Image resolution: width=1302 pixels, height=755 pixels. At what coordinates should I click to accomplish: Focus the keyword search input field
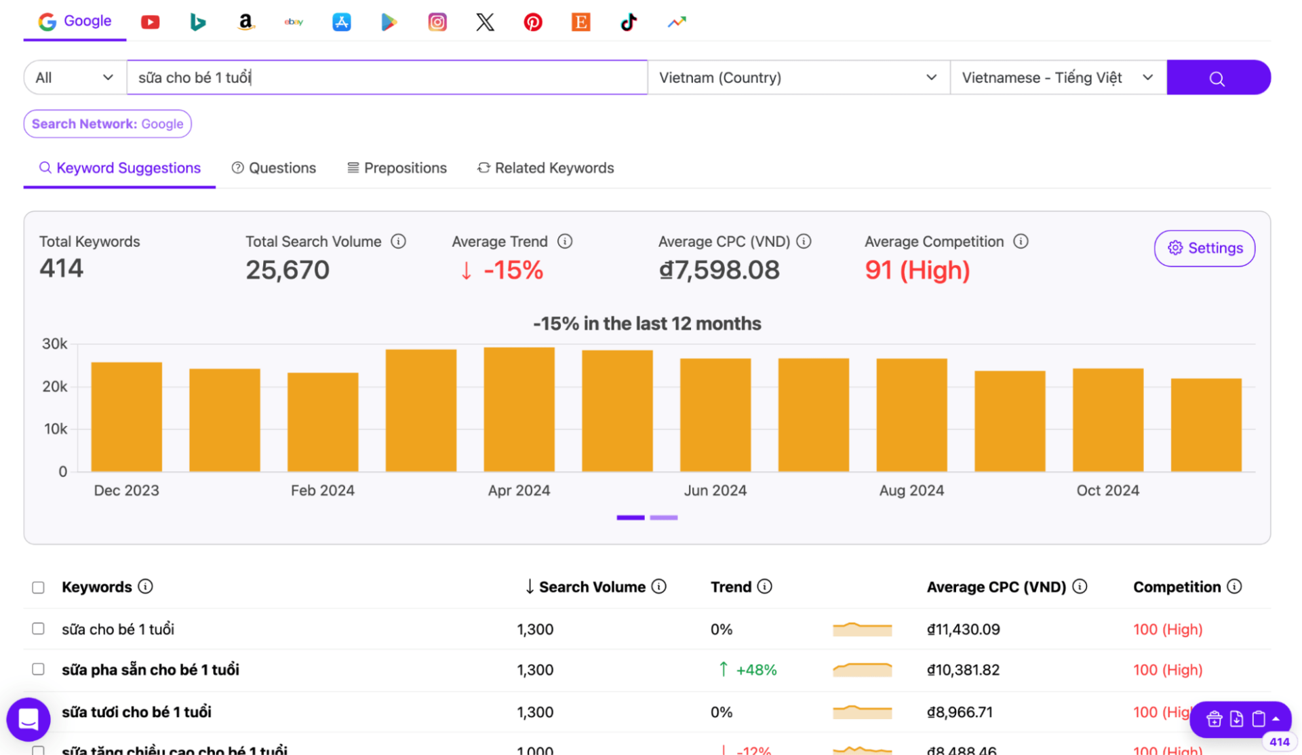pyautogui.click(x=387, y=77)
